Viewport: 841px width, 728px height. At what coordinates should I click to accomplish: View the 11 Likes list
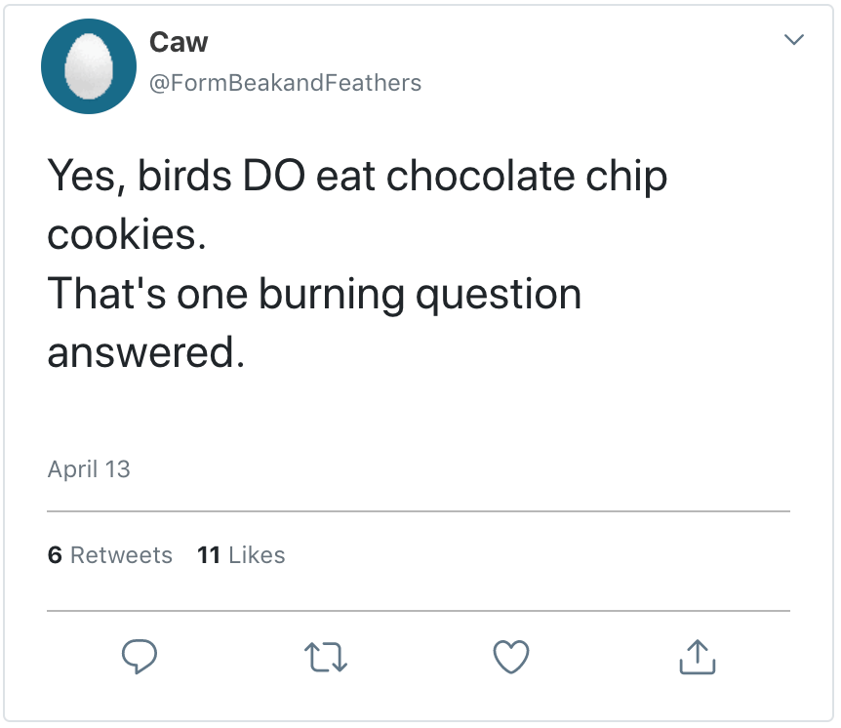click(241, 555)
